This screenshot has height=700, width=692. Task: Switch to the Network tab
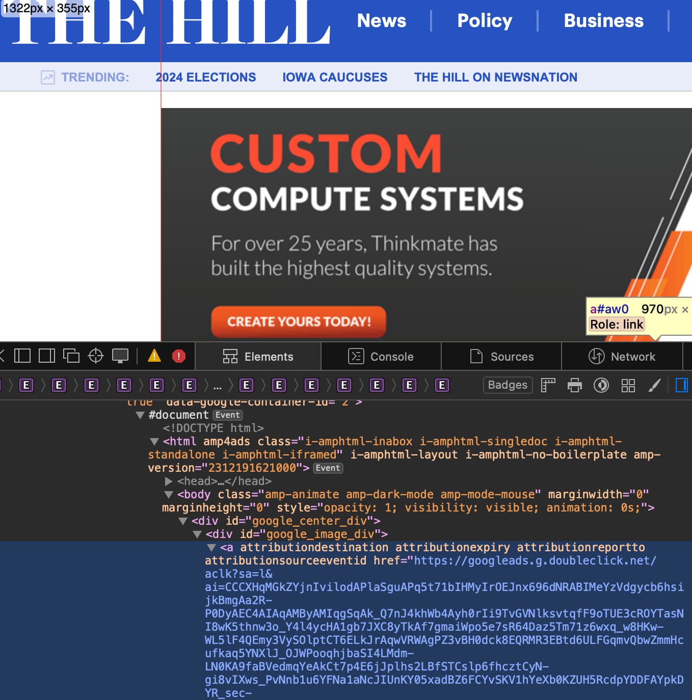[x=622, y=356]
